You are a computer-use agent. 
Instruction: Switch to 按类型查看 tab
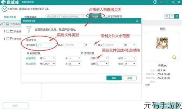[x=30, y=17]
